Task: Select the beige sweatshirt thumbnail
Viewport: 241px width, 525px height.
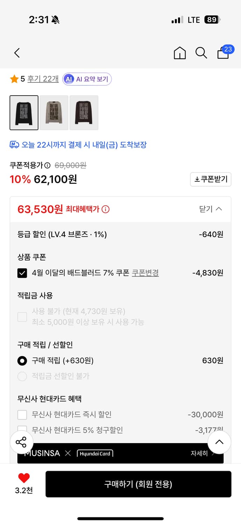Action: (54, 113)
